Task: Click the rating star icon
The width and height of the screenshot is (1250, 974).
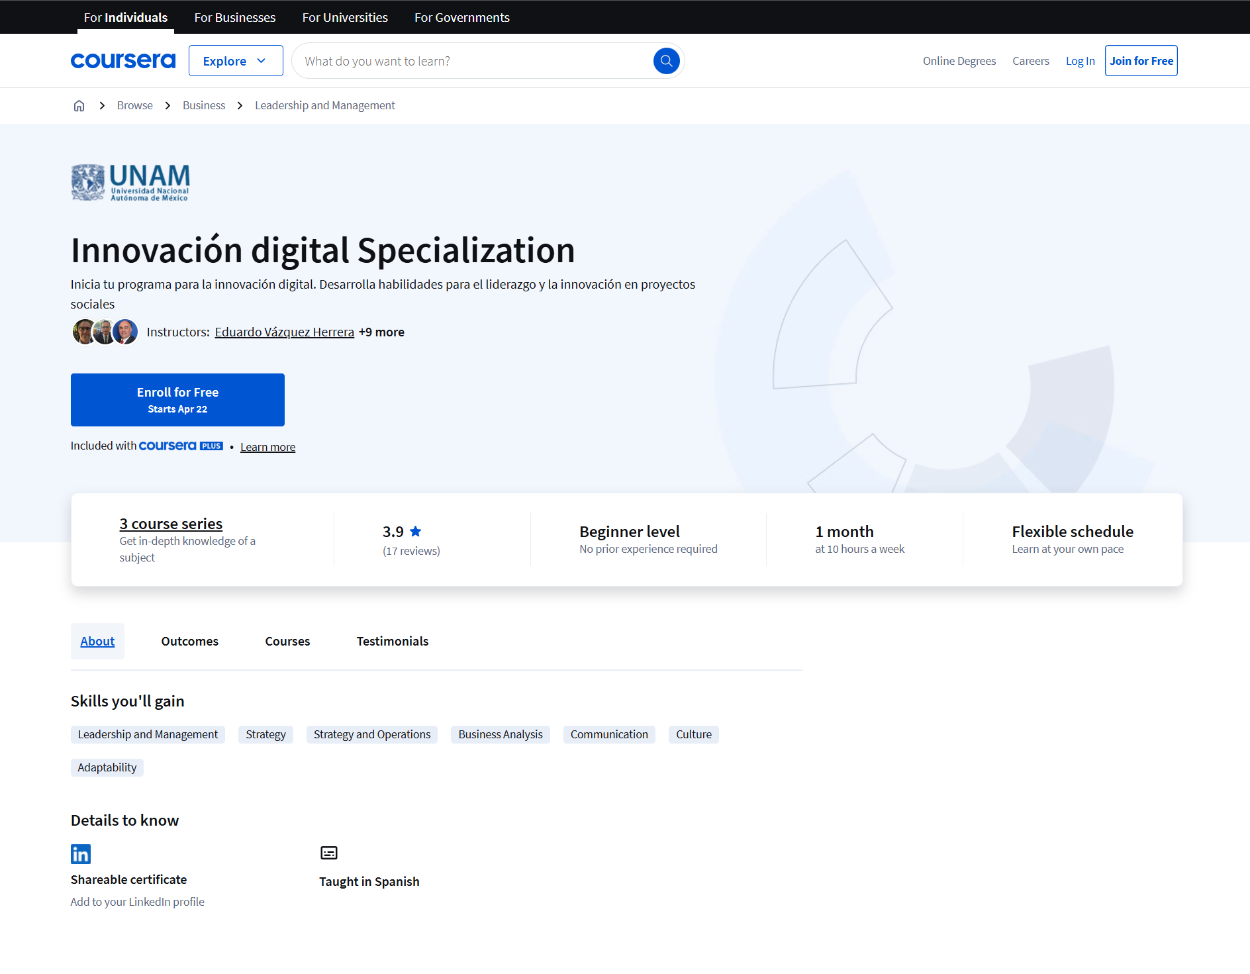Action: click(416, 531)
